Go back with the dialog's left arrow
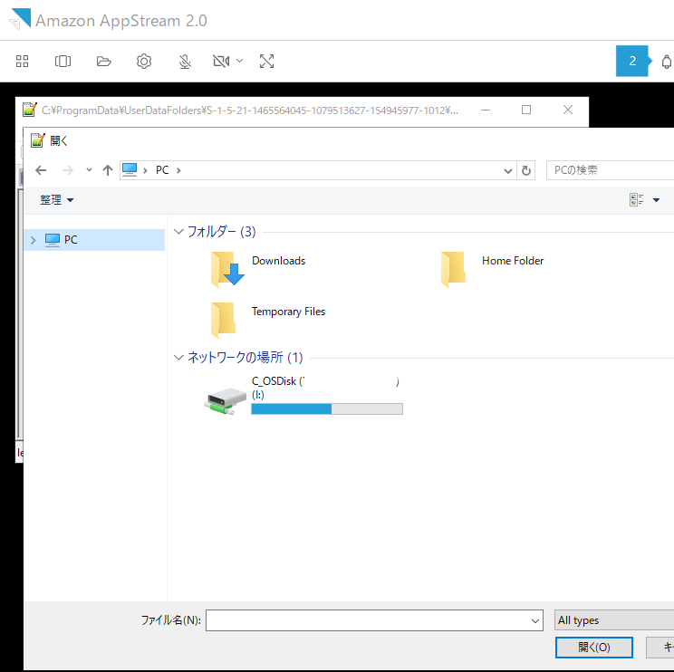Image resolution: width=674 pixels, height=672 pixels. pos(41,170)
